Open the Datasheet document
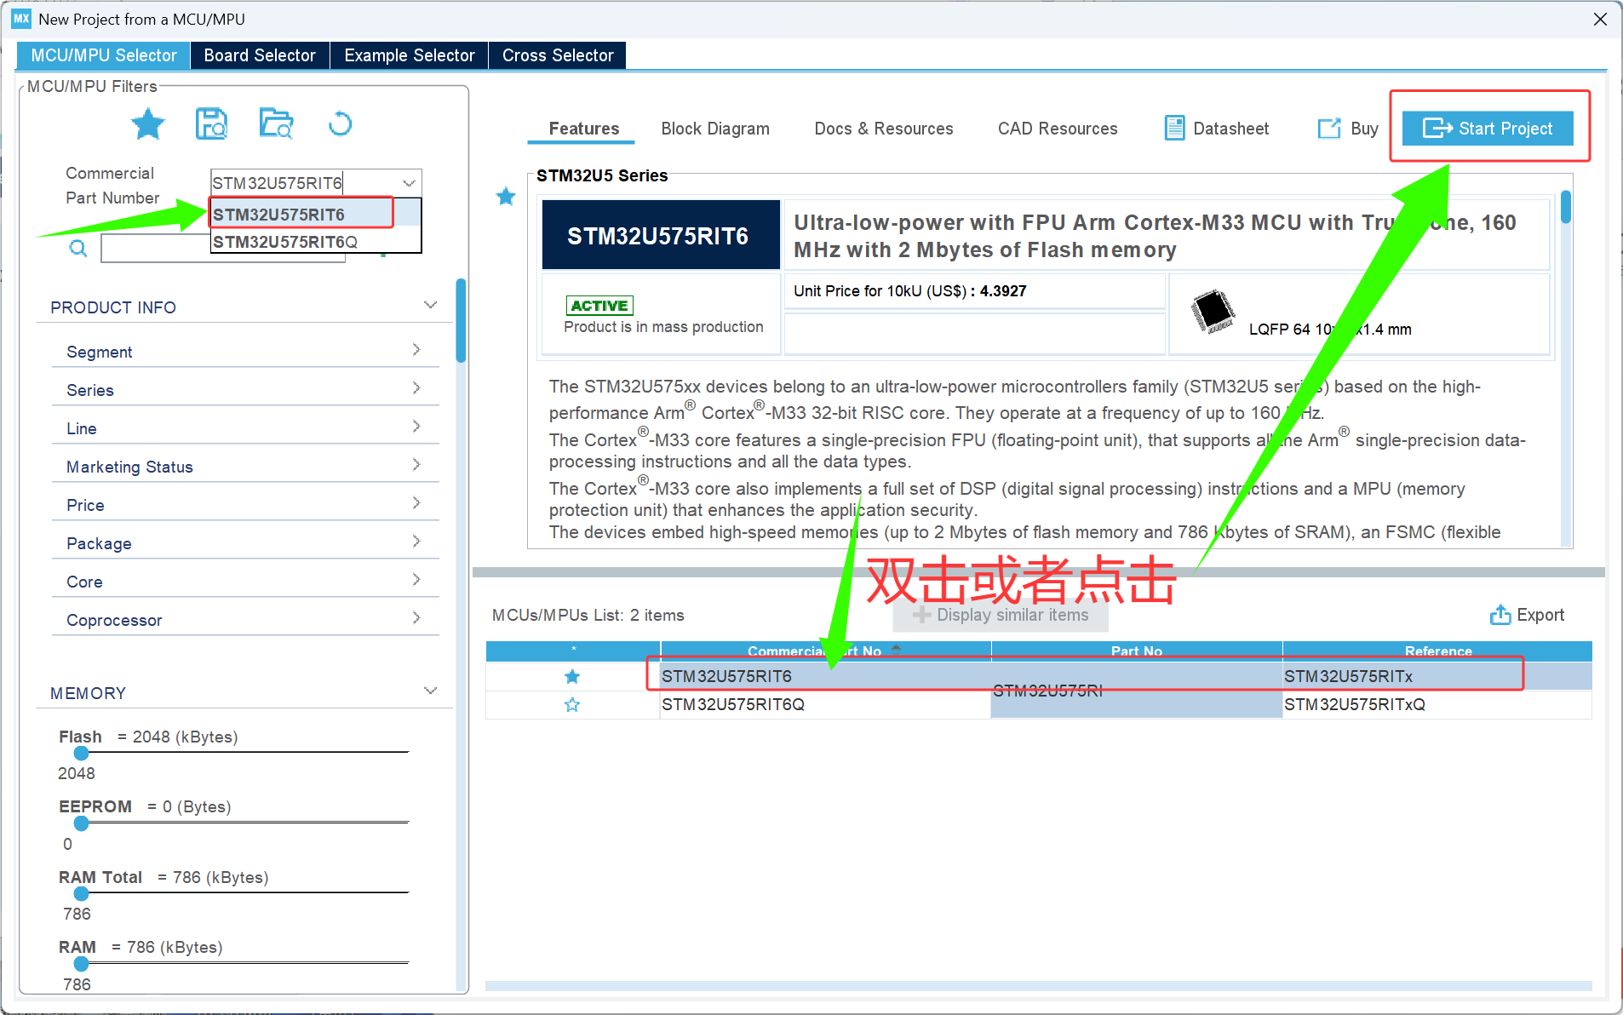1623x1015 pixels. (1217, 129)
